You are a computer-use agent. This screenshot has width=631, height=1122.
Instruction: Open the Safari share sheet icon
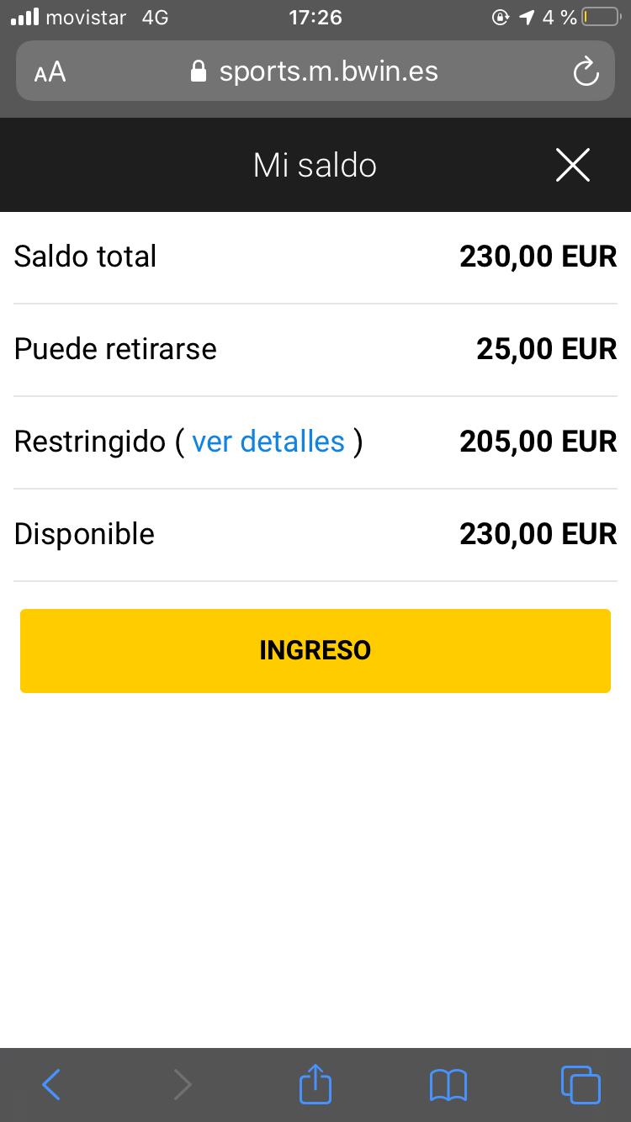[315, 1083]
